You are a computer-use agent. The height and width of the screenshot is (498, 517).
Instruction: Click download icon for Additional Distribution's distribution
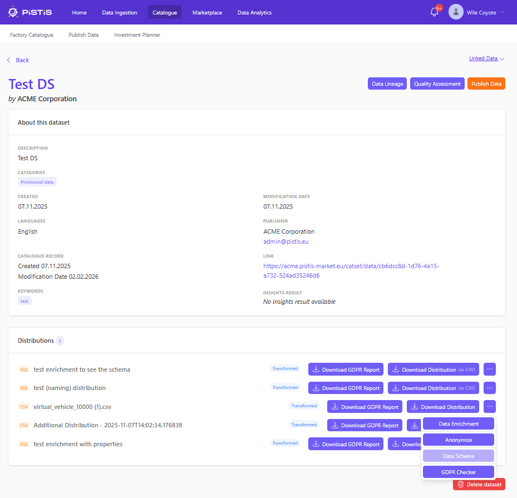tap(414, 425)
